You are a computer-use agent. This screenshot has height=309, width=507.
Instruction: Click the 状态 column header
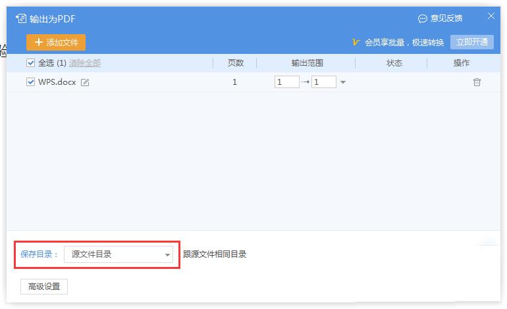[x=394, y=63]
